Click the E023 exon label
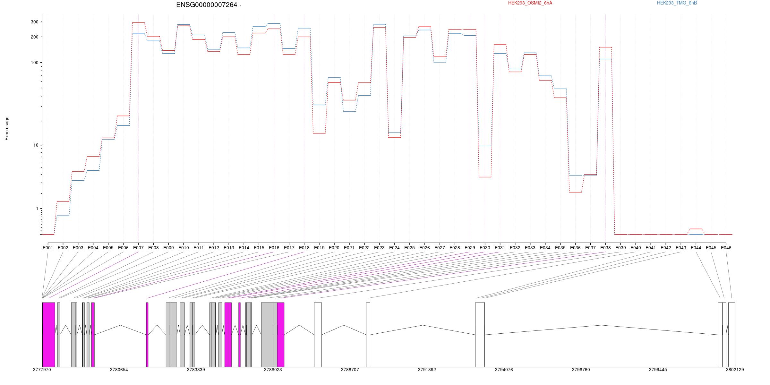The height and width of the screenshot is (385, 770). pos(379,248)
